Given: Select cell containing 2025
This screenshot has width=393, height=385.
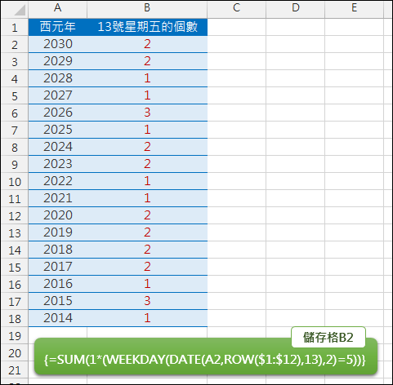Looking at the screenshot, I should click(x=57, y=130).
